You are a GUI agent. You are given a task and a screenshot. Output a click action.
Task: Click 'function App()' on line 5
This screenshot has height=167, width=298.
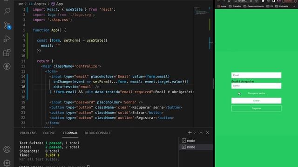pos(47,30)
